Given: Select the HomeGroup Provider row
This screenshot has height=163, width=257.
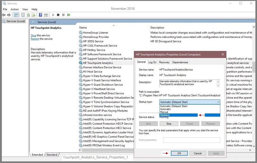Looking at the screenshot, I should 96,37.
